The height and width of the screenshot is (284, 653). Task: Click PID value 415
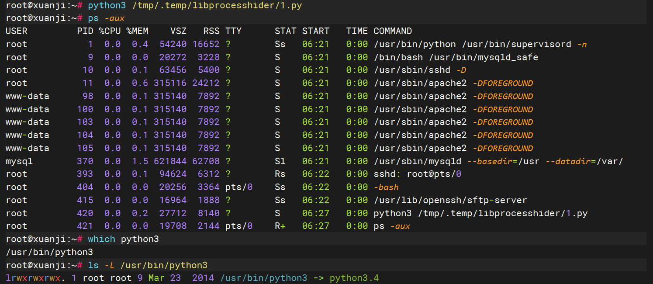pos(85,200)
